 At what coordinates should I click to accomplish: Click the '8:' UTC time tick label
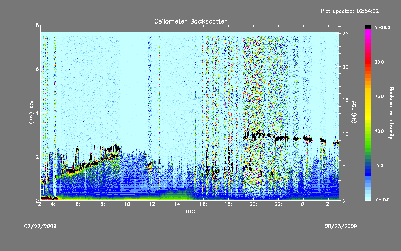(x=103, y=204)
